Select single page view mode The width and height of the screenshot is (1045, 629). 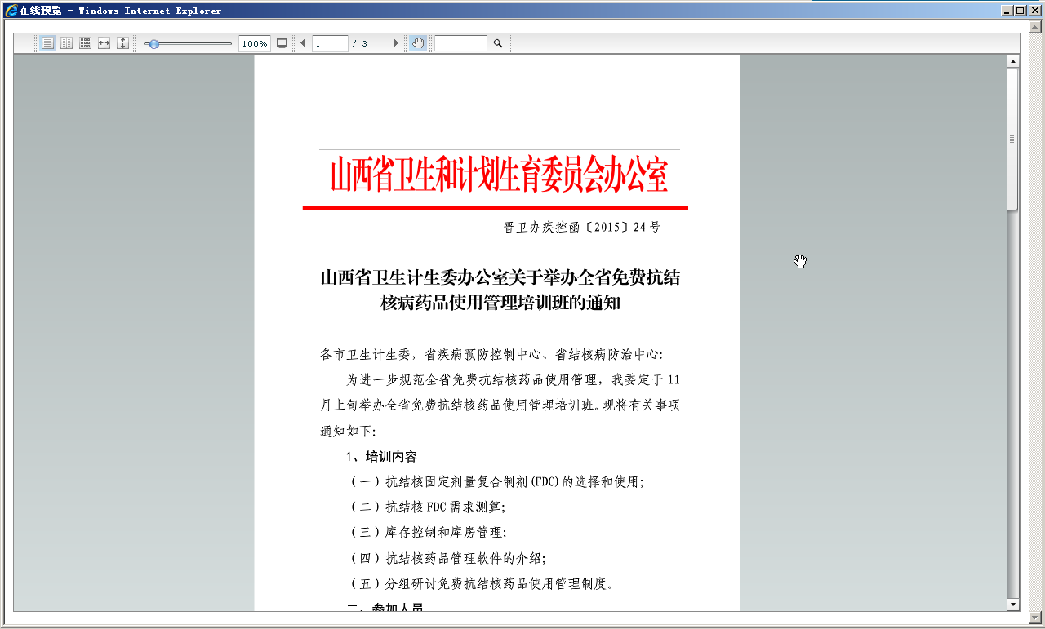tap(47, 43)
